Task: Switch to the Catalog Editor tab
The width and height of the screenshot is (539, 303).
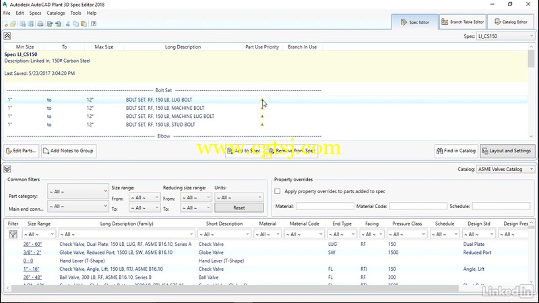Action: (511, 22)
